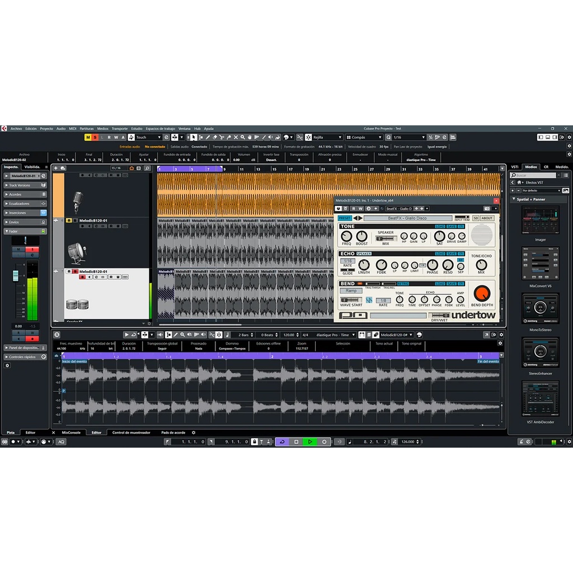Click the bass drum track picture
Viewport: 573px width, 573px height.
click(77, 253)
